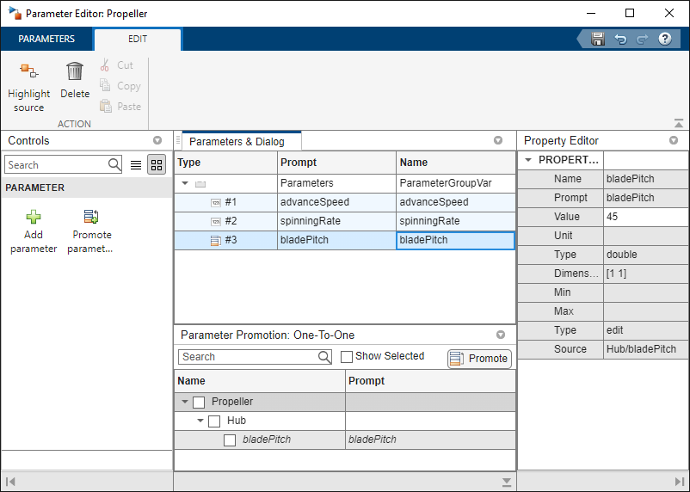Switch Controls to list view icon
Screen dimensions: 690x492
[136, 165]
